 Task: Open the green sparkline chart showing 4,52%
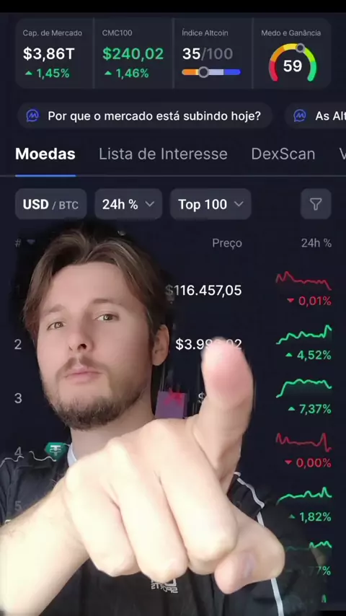(x=303, y=335)
